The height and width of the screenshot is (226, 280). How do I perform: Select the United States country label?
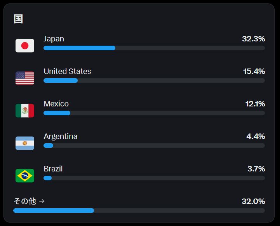[67, 71]
